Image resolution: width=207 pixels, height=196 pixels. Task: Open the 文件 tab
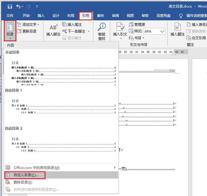tap(10, 16)
